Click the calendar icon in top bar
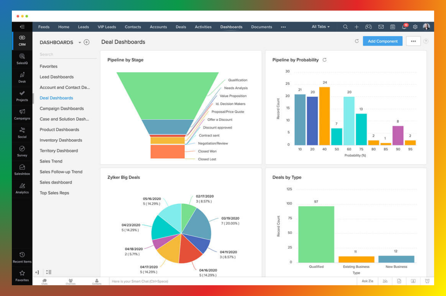Viewport: 446px width, 296px height. coord(393,27)
